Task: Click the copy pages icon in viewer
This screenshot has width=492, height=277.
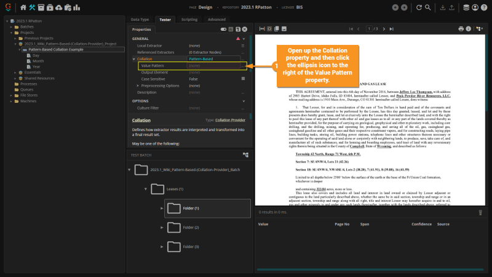Action: (276, 28)
